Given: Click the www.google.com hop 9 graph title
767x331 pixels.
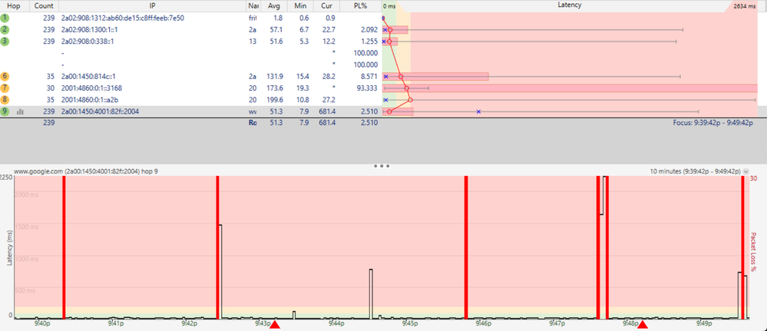Looking at the screenshot, I should point(86,171).
